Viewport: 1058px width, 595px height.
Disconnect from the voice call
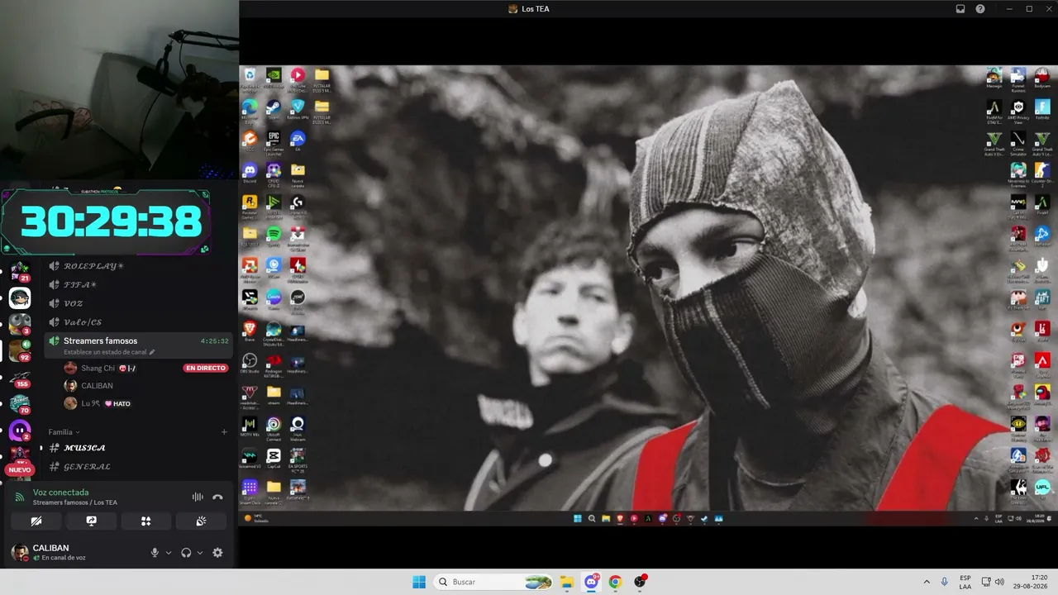(217, 497)
